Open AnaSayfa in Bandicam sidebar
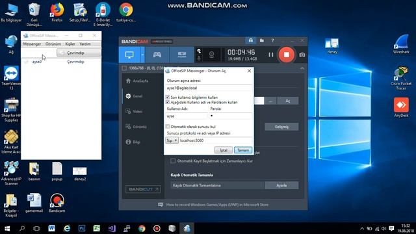416x234 pixels. click(x=137, y=81)
